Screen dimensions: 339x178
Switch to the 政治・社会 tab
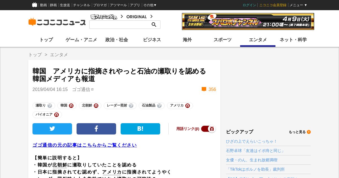pos(117,40)
